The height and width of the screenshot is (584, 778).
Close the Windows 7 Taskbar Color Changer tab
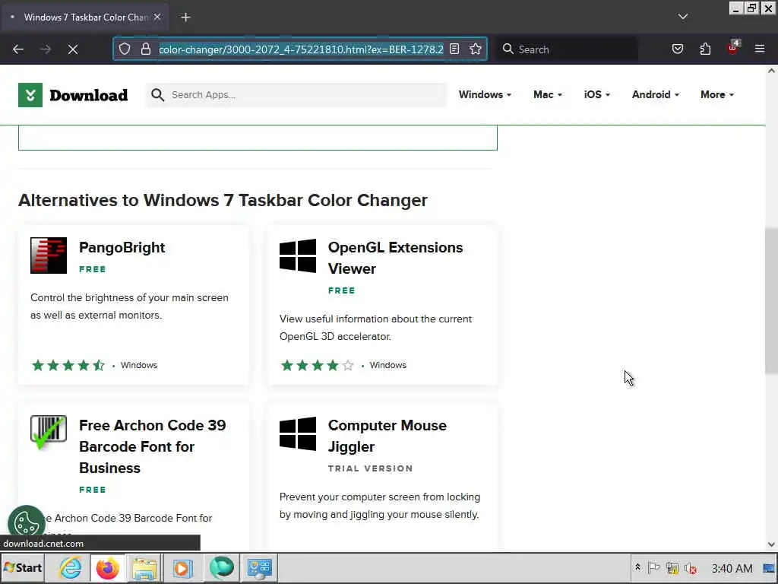point(157,17)
